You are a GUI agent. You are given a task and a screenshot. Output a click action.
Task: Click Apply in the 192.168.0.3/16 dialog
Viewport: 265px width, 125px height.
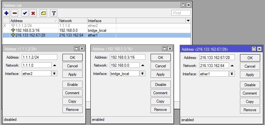tap(161, 74)
